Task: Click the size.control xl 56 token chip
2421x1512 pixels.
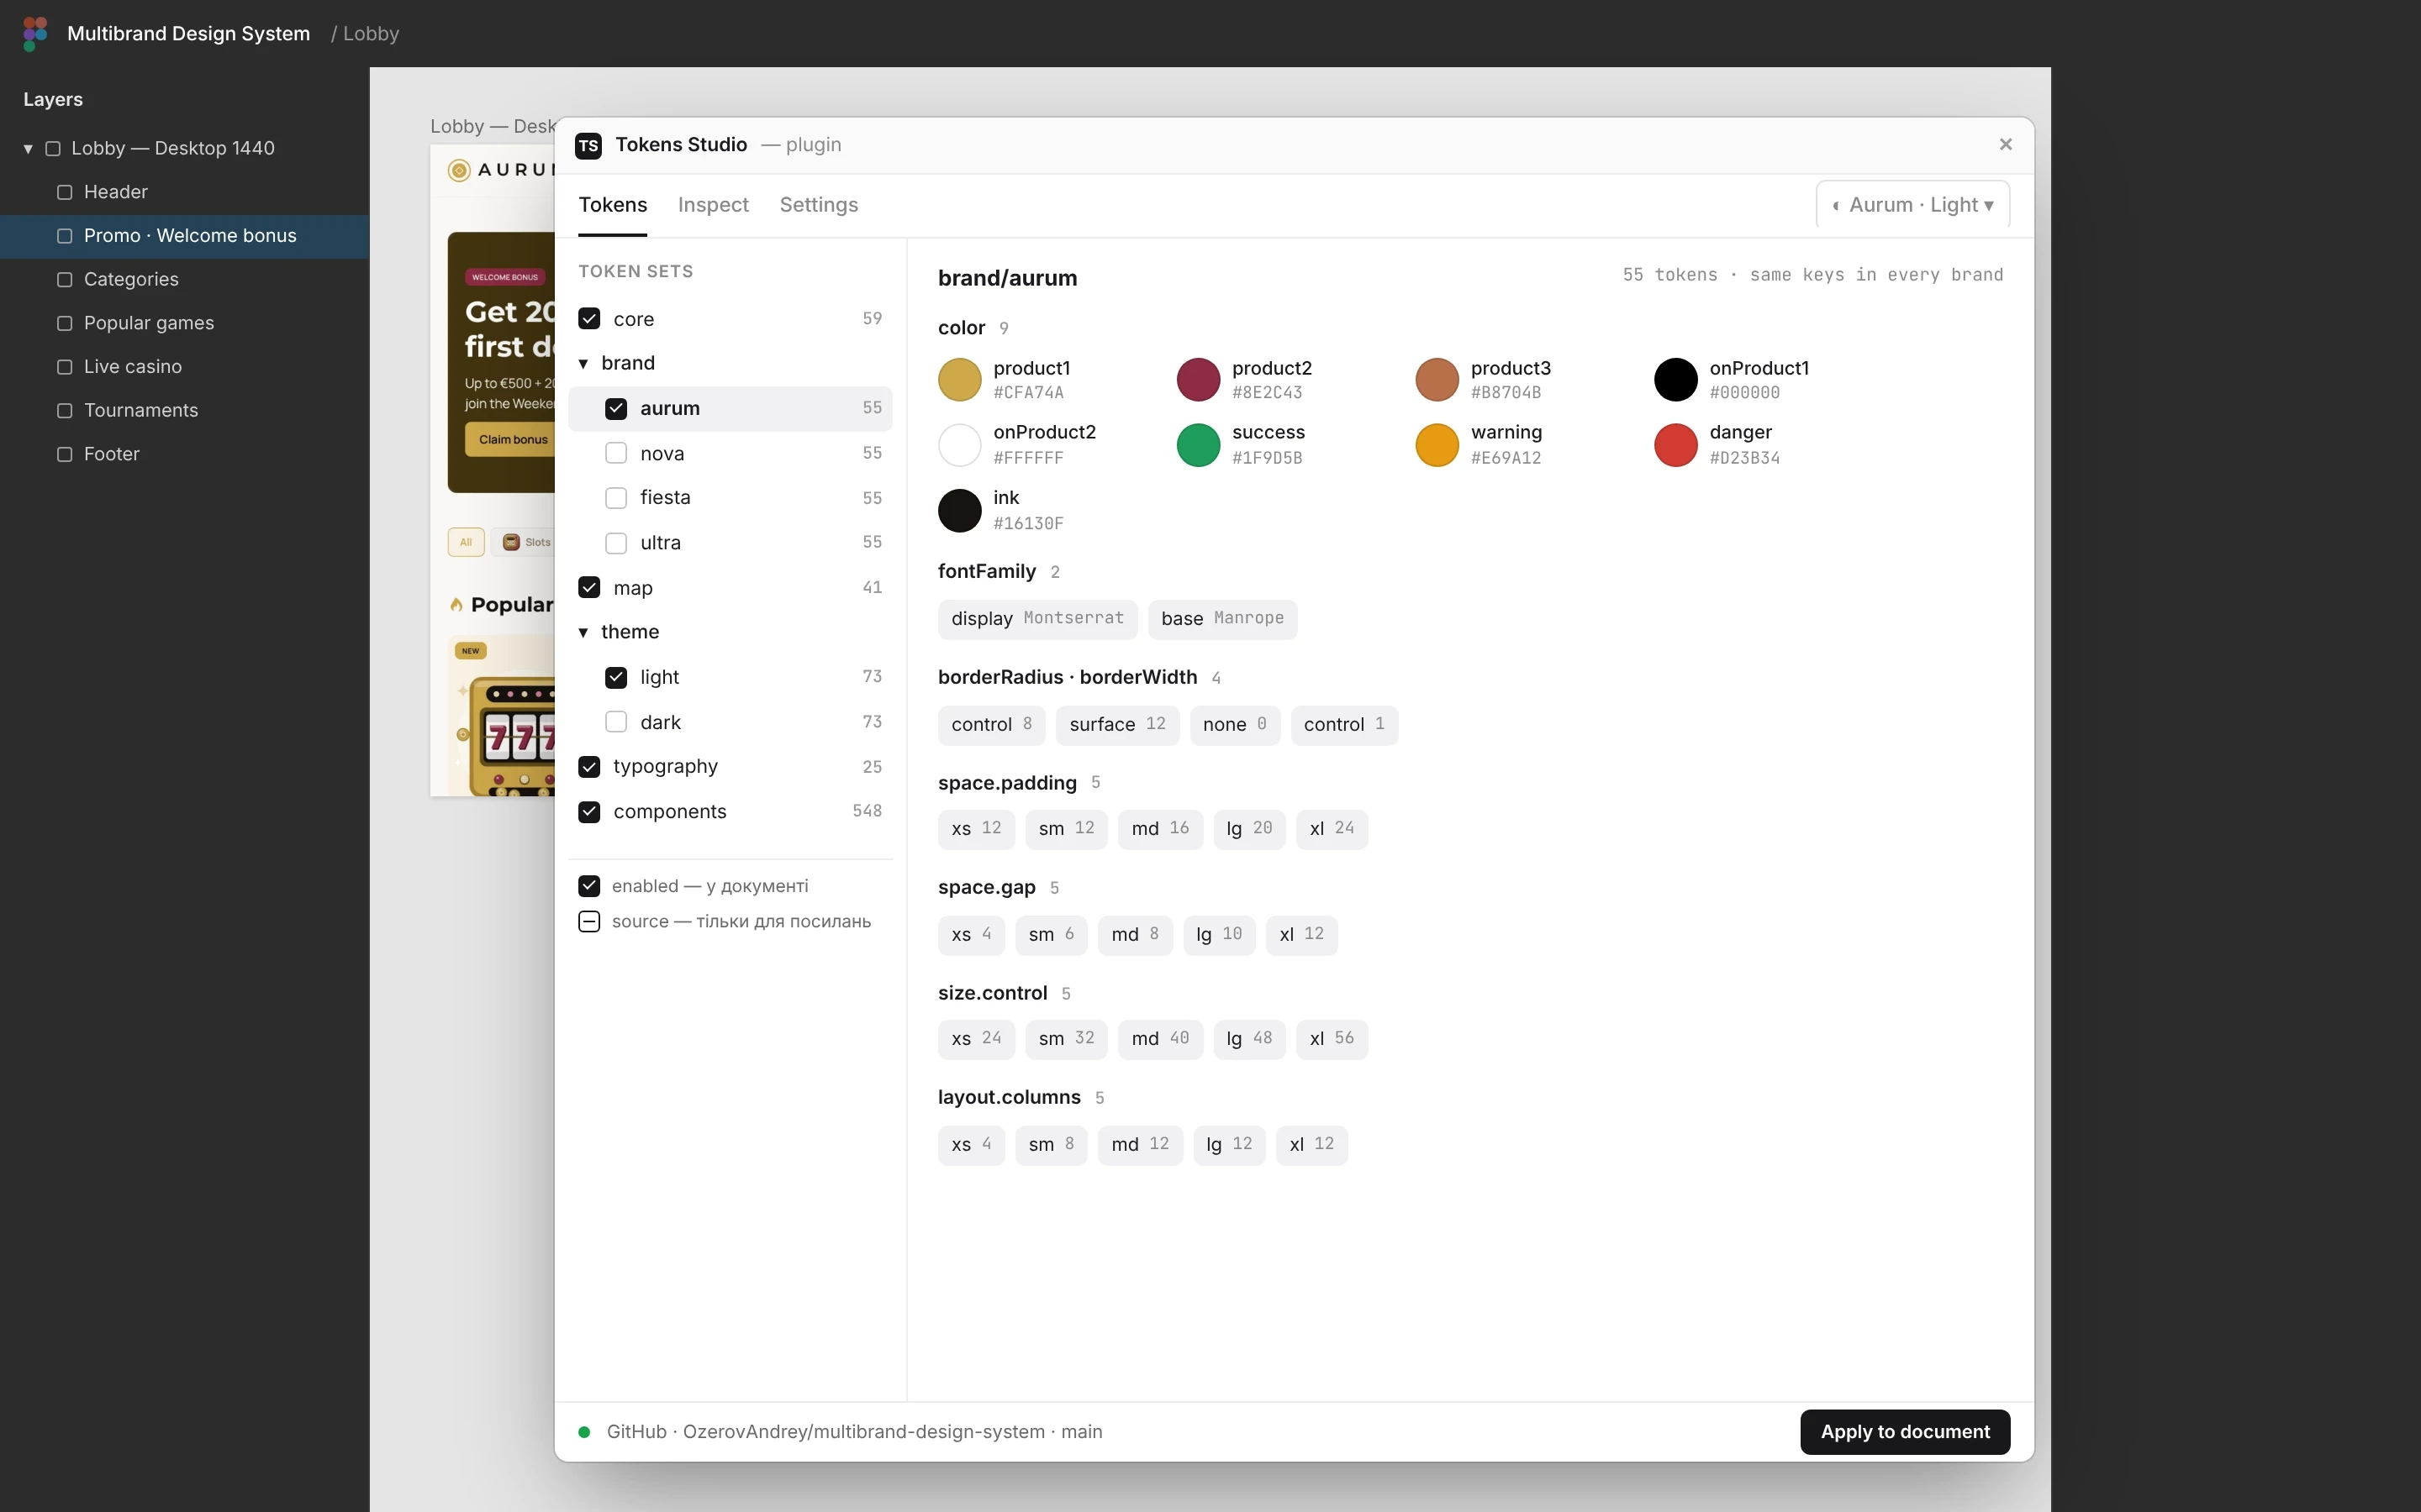Action: (1332, 1039)
